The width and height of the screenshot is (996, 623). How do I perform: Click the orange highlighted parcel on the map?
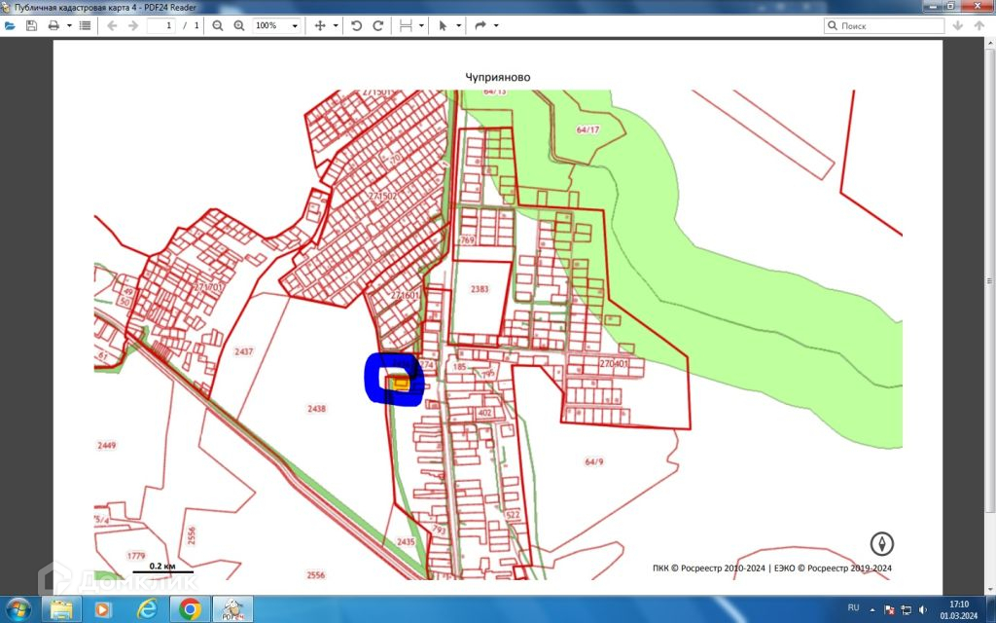[x=401, y=384]
